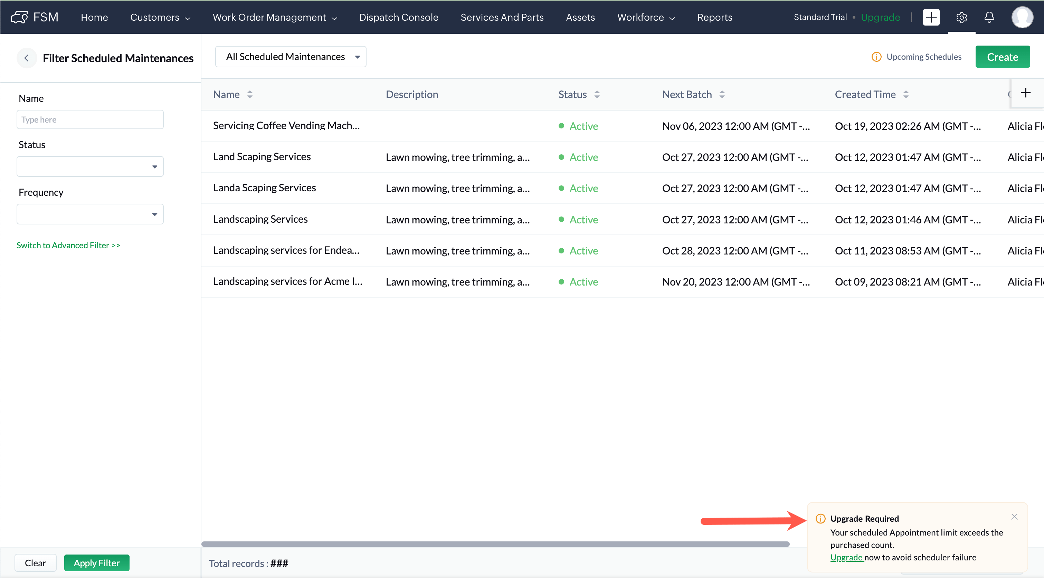Image resolution: width=1044 pixels, height=578 pixels.
Task: Go to the Home tab
Action: [x=94, y=17]
